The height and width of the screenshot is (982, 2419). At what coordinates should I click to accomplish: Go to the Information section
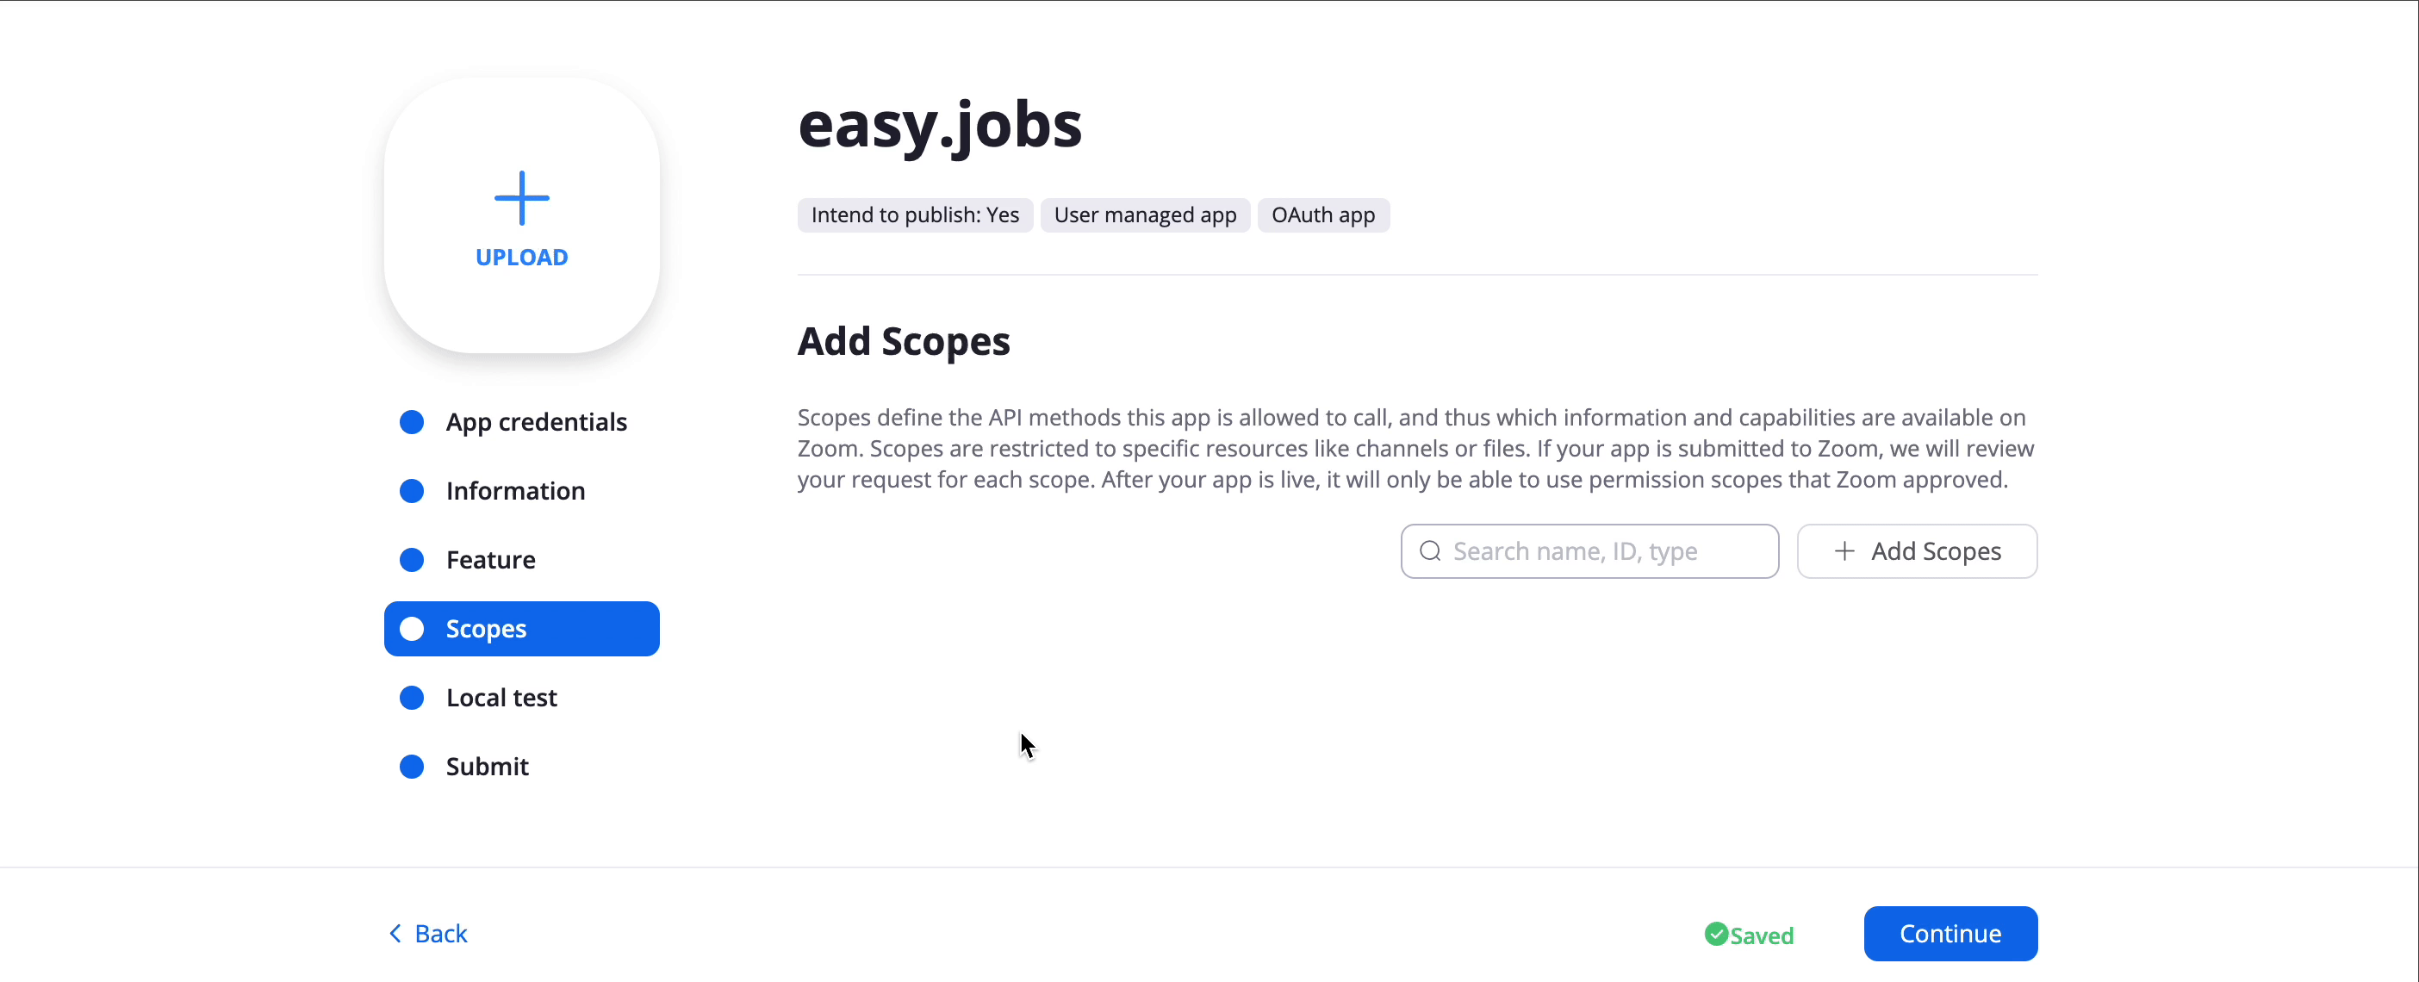(x=521, y=491)
